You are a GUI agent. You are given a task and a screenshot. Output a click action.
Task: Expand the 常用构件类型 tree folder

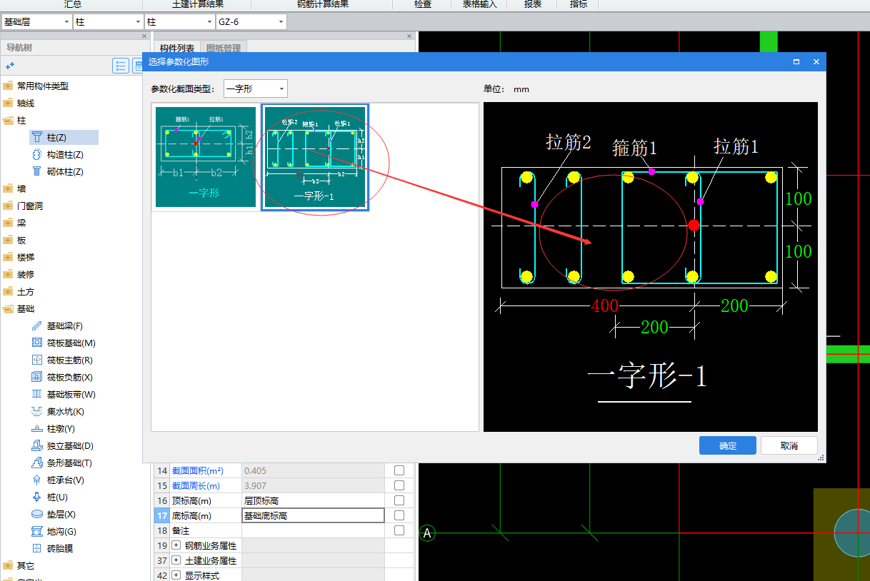coord(8,86)
